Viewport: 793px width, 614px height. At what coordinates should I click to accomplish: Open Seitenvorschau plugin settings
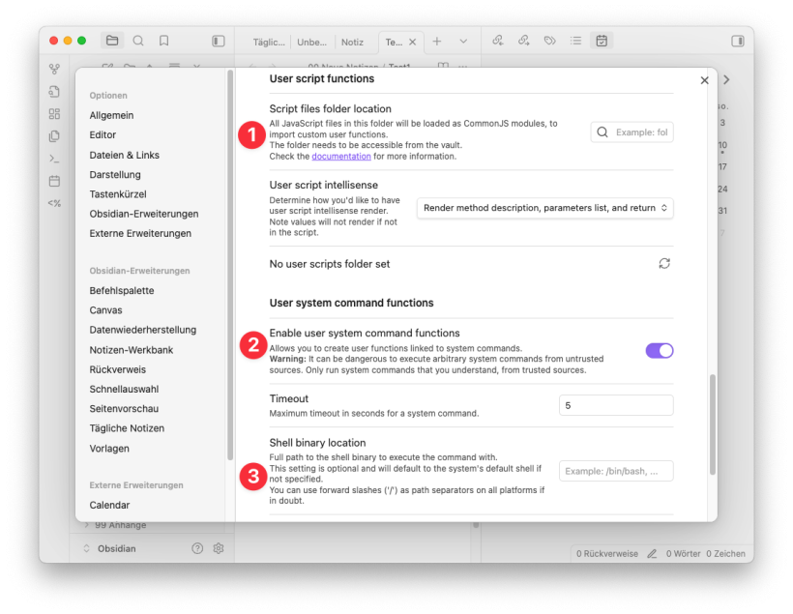click(124, 409)
